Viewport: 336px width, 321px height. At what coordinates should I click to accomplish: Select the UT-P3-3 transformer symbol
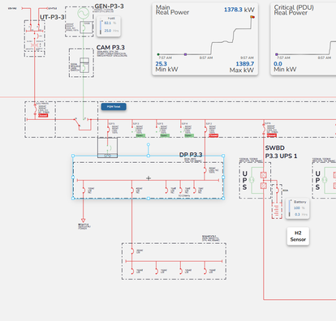(35, 45)
